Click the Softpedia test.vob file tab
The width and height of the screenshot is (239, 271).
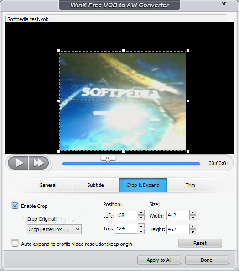tap(117, 19)
